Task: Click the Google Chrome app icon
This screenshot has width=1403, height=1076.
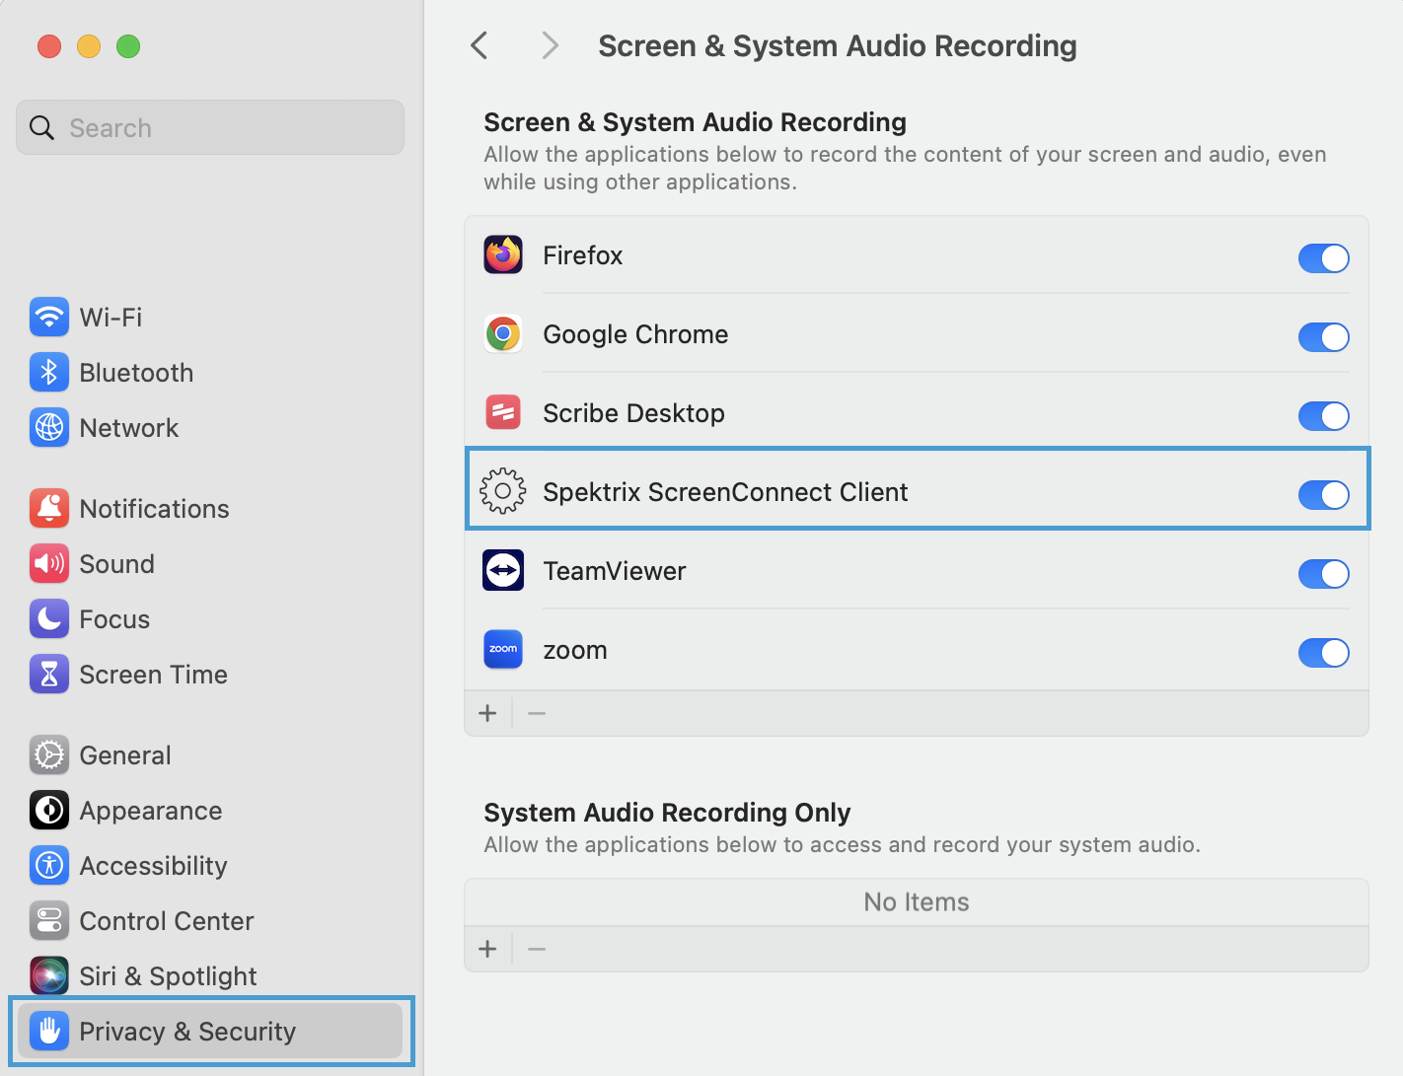Action: click(503, 334)
